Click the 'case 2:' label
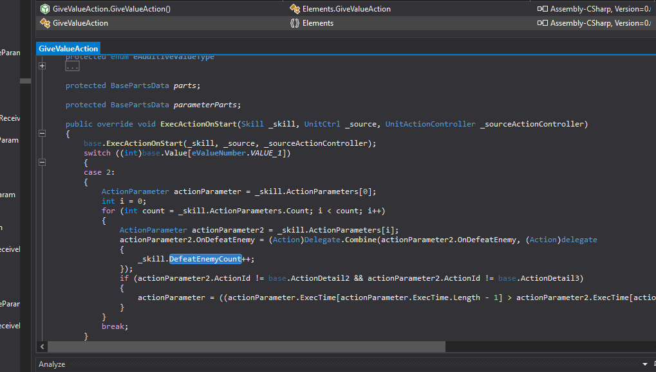Viewport: 656px width, 372px height. click(x=99, y=172)
